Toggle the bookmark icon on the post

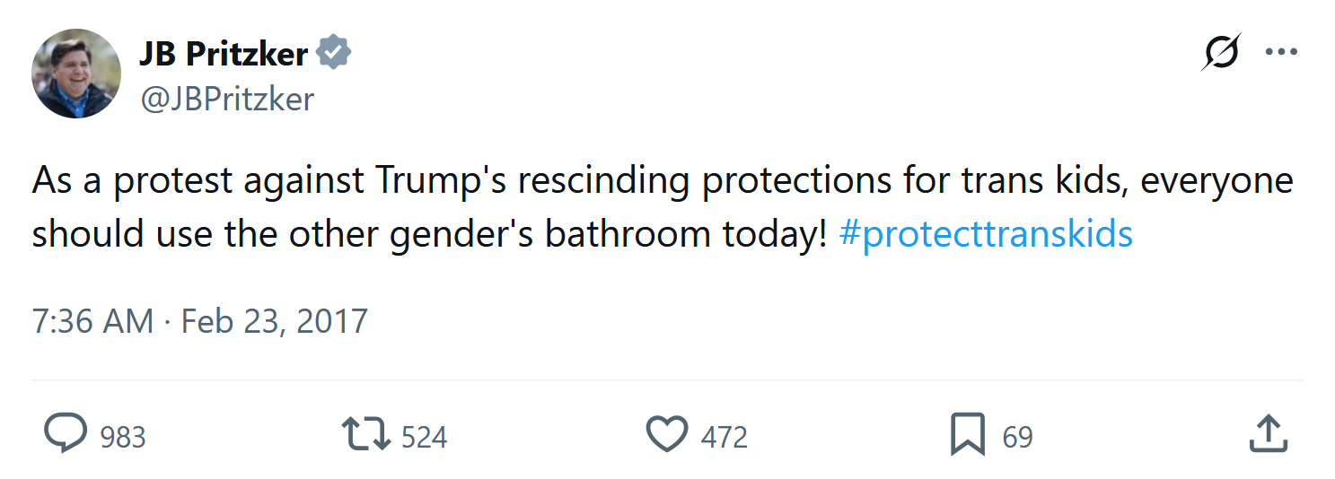click(x=968, y=435)
